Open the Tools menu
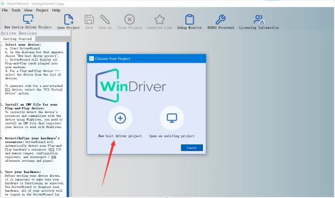The width and height of the screenshot is (335, 198). [x=16, y=10]
